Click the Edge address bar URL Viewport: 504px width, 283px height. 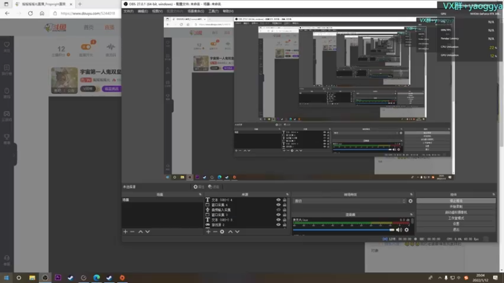(88, 13)
